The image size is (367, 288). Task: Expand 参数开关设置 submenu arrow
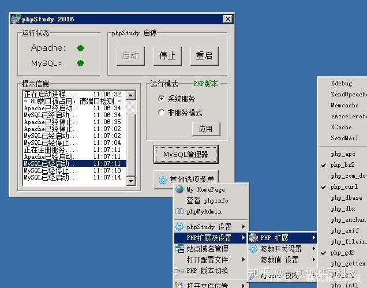point(314,249)
